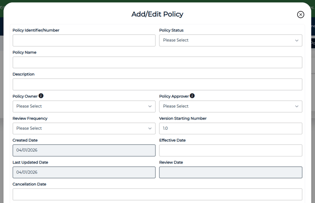Open the Policy Status dropdown
Image resolution: width=315 pixels, height=203 pixels.
click(x=230, y=40)
